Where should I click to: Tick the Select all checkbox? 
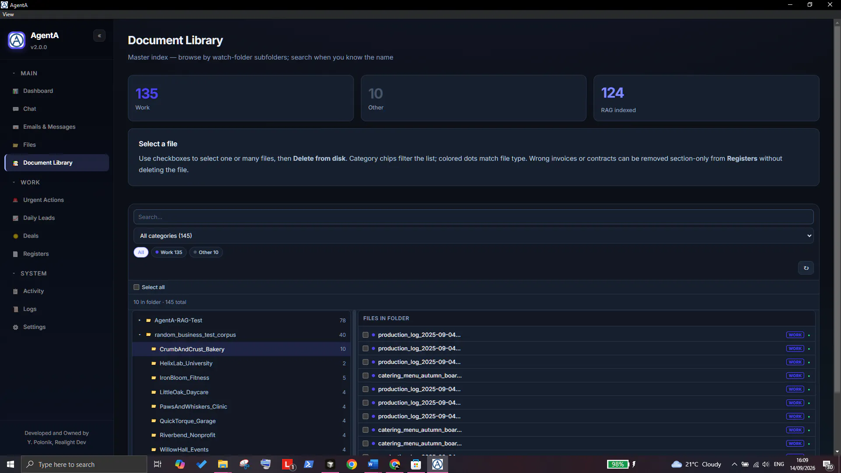click(137, 287)
